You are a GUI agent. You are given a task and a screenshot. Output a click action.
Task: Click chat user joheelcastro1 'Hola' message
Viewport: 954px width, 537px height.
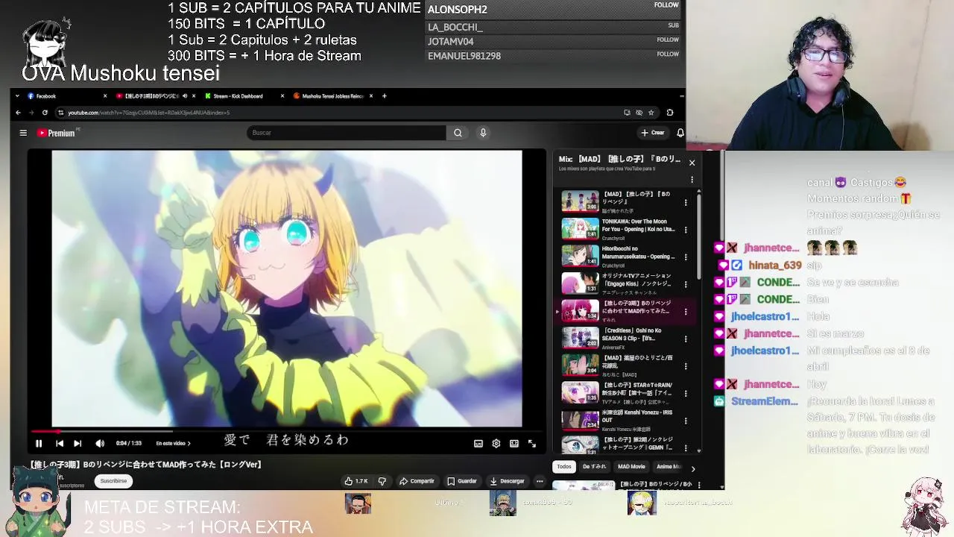(x=817, y=316)
